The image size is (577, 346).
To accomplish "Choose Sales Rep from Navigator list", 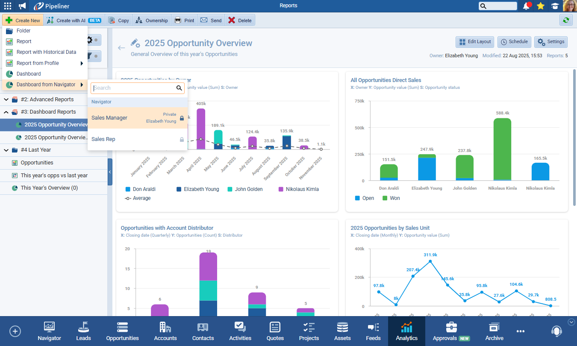I will click(x=103, y=139).
